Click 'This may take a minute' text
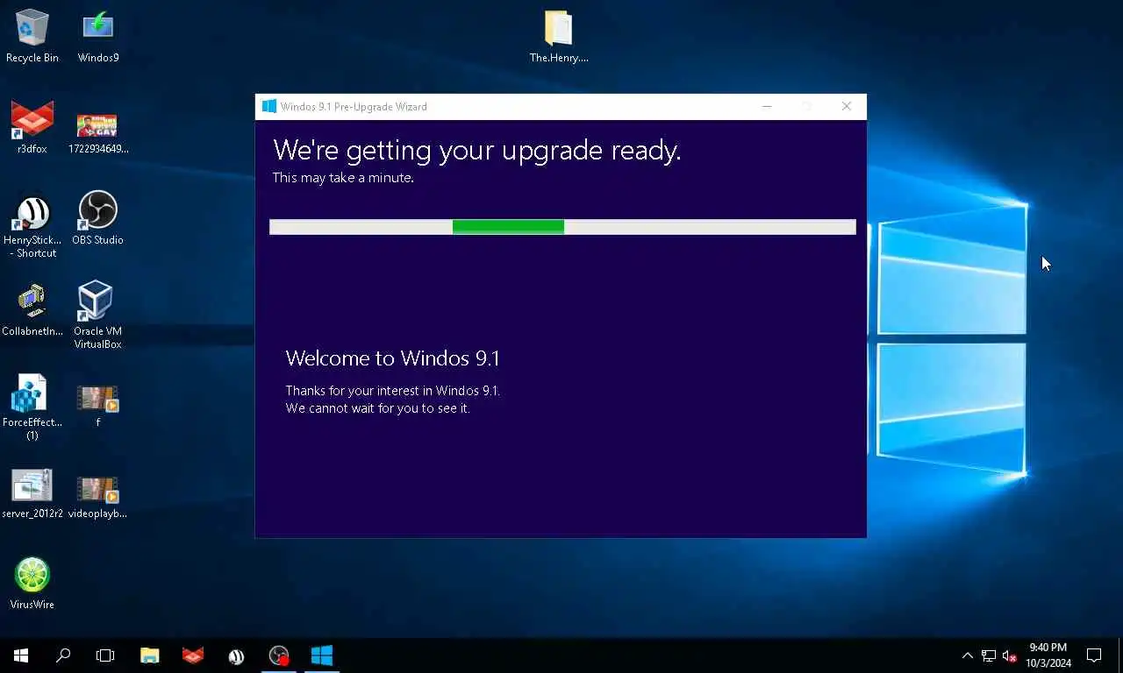1123x673 pixels. [343, 178]
